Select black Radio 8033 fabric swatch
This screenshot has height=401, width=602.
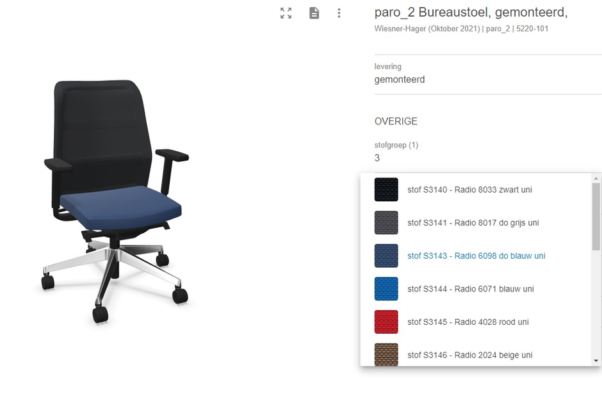(x=386, y=190)
